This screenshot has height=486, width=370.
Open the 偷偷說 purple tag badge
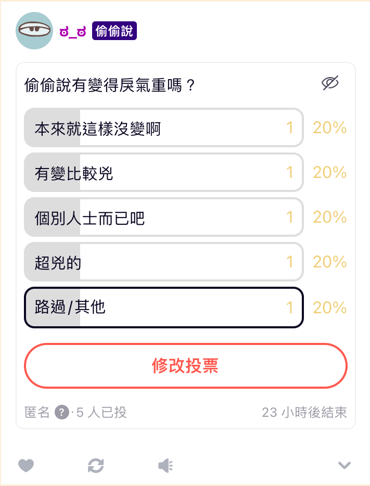tap(114, 31)
